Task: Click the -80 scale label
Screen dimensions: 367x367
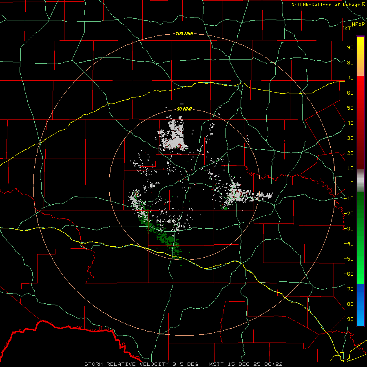Action: 349,304
